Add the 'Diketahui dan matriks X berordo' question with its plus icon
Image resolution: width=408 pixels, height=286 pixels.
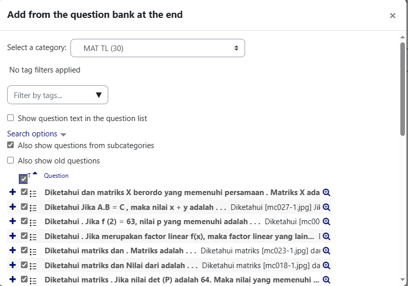(x=12, y=192)
